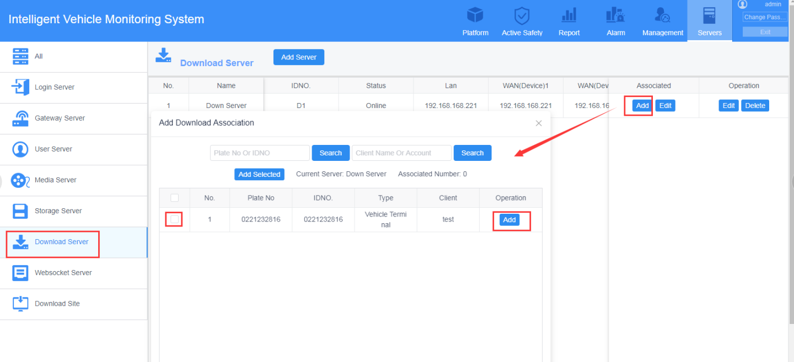
Task: Open the Active Safety shield icon
Action: pyautogui.click(x=522, y=15)
